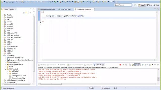Expand the META-INF folder
The height and width of the screenshot is (90, 161).
click(x=8, y=71)
